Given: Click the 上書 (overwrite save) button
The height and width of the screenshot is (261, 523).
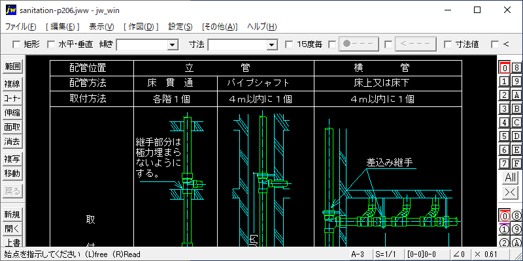Looking at the screenshot, I should pos(12,241).
